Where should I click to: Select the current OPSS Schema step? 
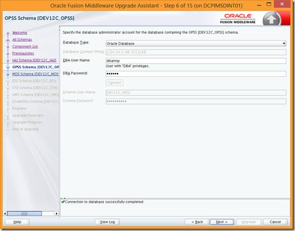36,67
